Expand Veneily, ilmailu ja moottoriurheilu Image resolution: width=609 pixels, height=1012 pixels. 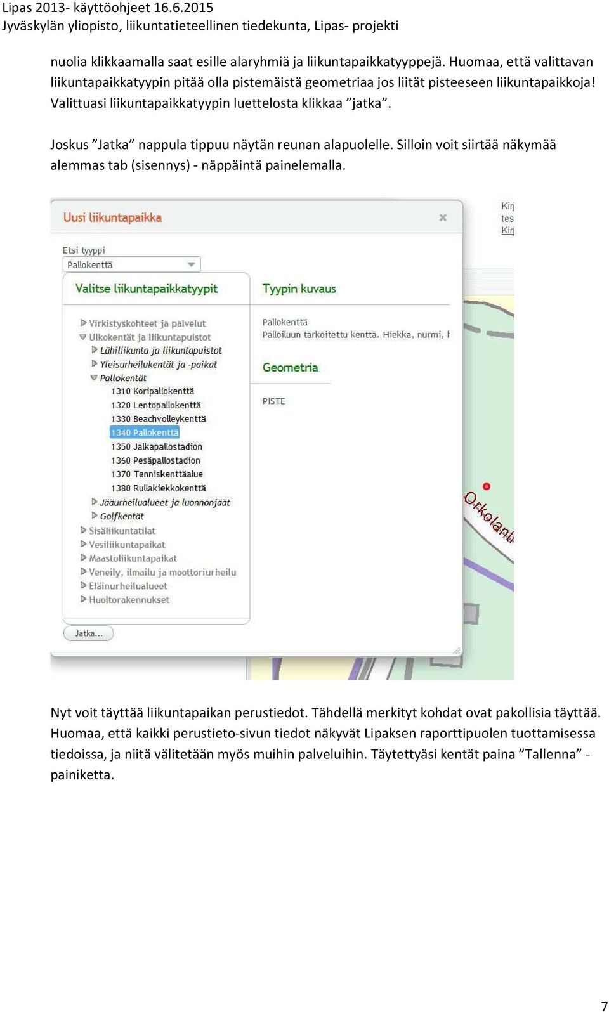point(84,572)
